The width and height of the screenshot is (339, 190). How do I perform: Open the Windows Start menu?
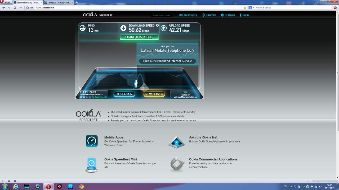point(5,186)
